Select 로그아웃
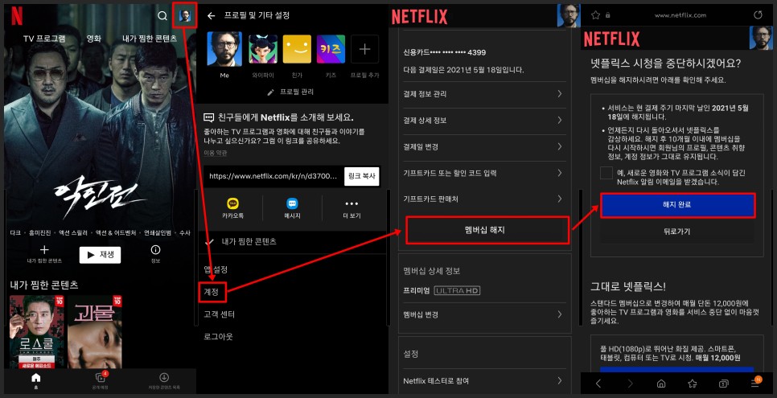Image resolution: width=777 pixels, height=398 pixels. [218, 337]
